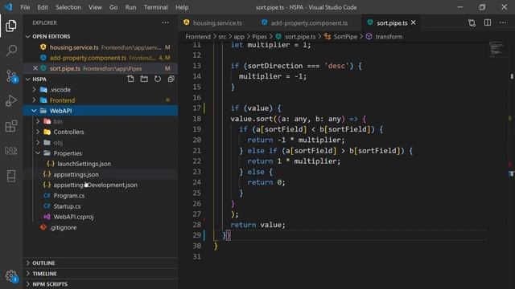Expand the .vscode folder
Viewport: 515px width, 289px height.
click(x=34, y=89)
